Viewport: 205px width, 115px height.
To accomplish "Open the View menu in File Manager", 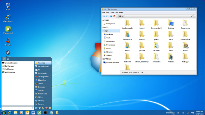I will (x=112, y=12).
